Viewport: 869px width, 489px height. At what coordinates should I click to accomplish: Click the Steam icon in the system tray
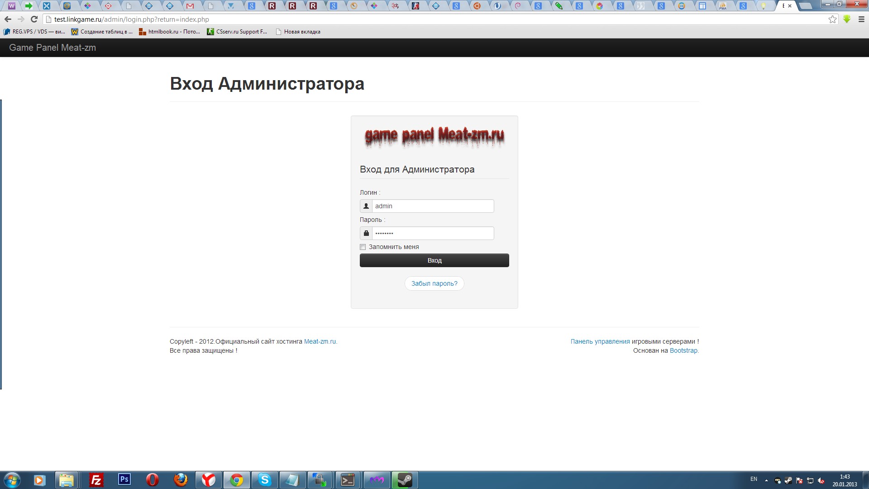[x=788, y=480]
